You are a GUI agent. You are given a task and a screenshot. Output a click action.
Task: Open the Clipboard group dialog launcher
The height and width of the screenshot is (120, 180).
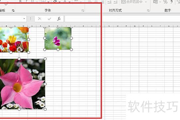[x=13, y=11]
